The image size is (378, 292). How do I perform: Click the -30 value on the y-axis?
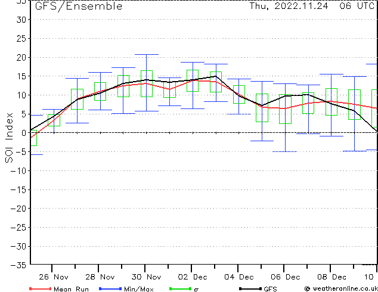(18, 247)
